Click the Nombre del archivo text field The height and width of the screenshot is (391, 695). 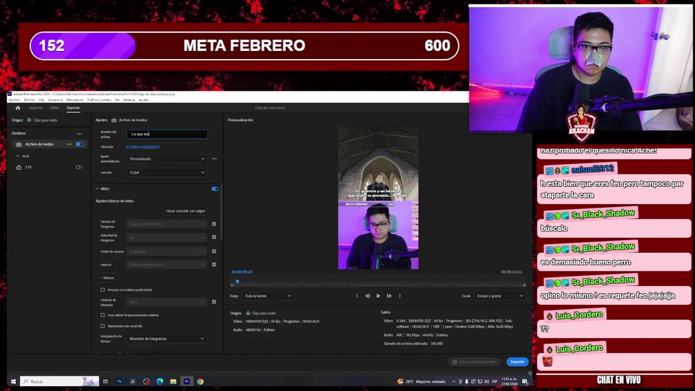pos(167,134)
